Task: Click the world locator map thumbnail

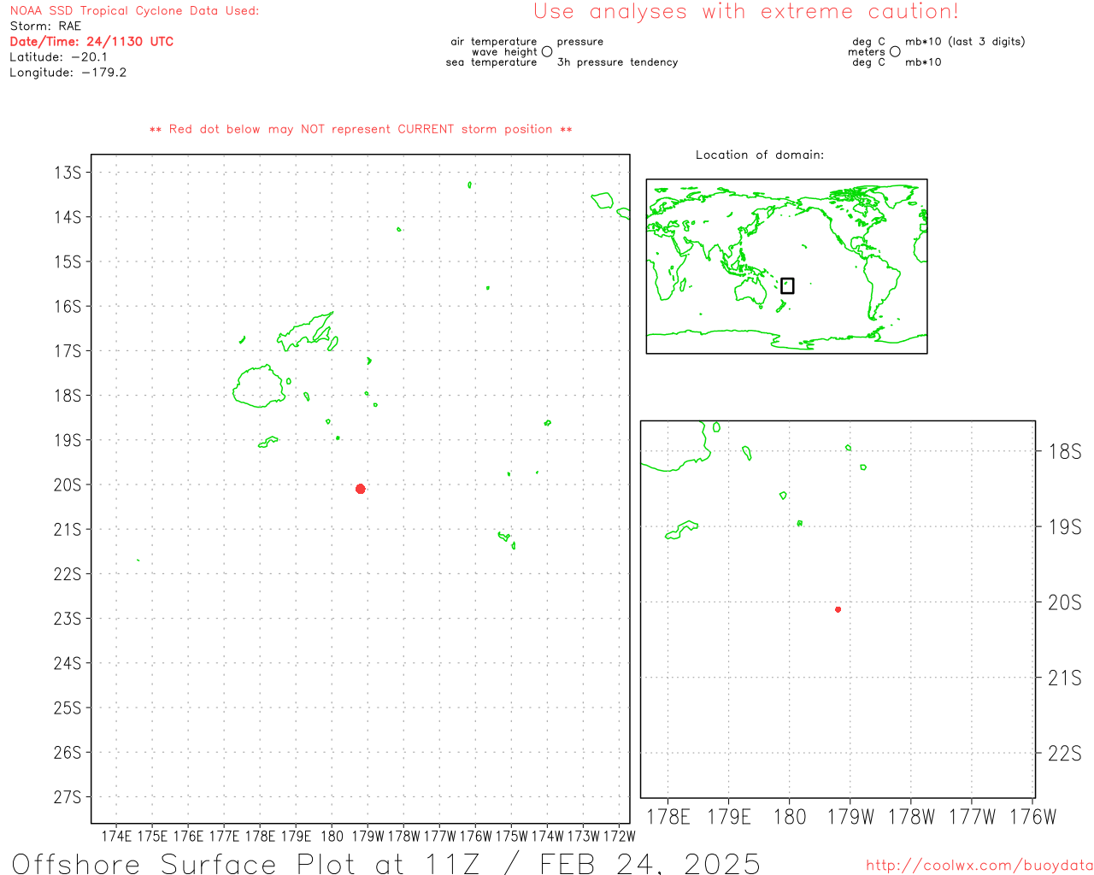Action: click(x=786, y=266)
